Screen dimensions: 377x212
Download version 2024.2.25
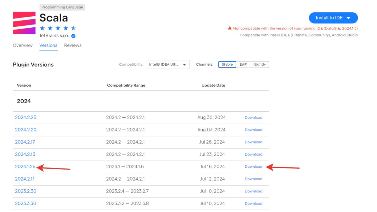(x=253, y=118)
